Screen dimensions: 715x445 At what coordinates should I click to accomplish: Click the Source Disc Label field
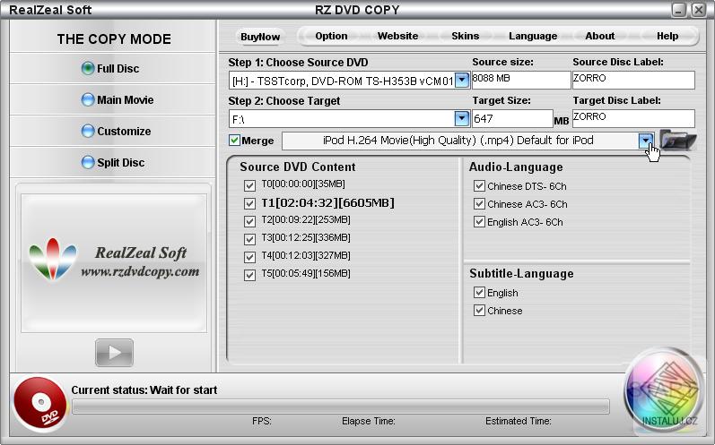point(633,80)
